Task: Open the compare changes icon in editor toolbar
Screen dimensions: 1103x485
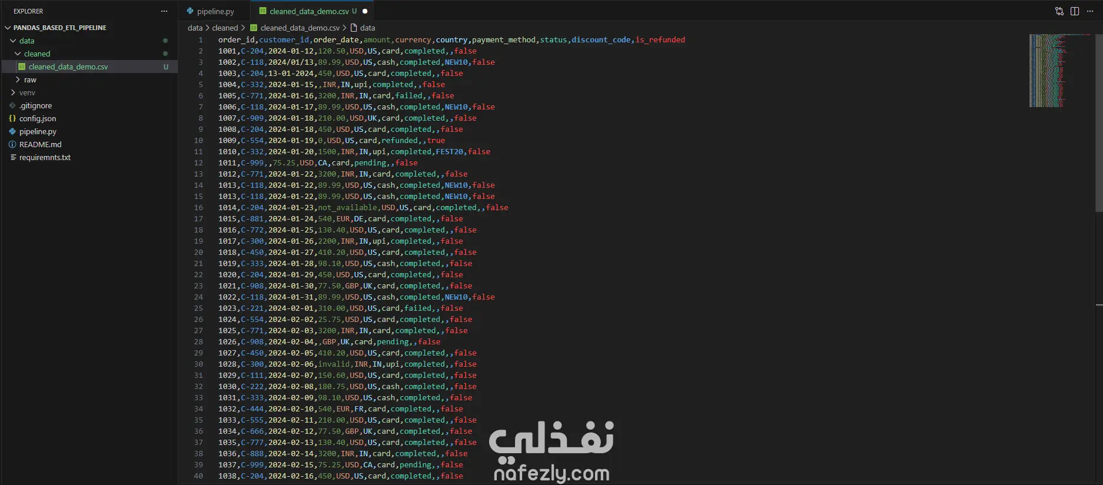Action: tap(1059, 11)
